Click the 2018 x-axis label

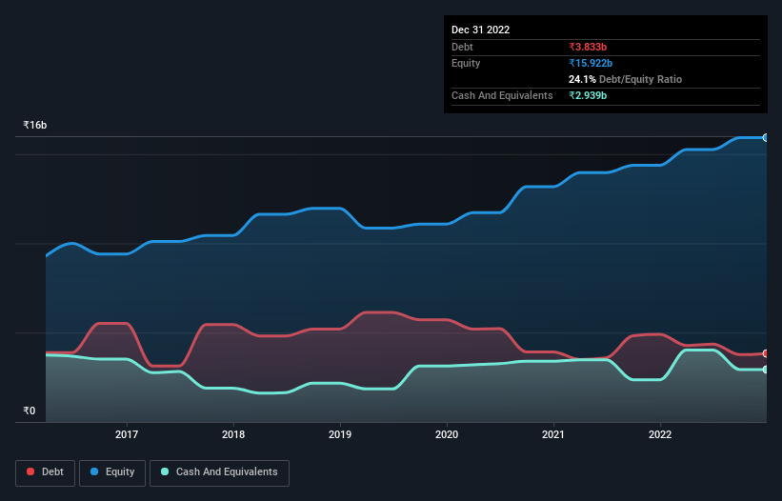[x=233, y=434]
